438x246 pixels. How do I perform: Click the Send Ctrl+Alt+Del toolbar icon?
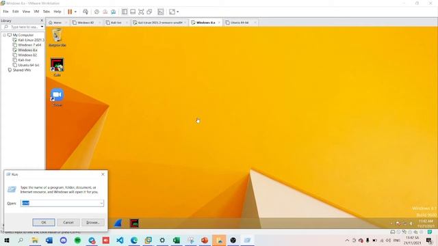tap(86, 12)
